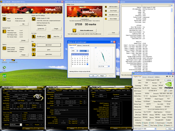This screenshot has height=131, width=175.
Task: Click the time spinner arrows in date dialog
Action: tap(109, 66)
